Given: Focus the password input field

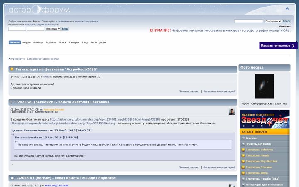Looking at the screenshot, I should point(35,29).
